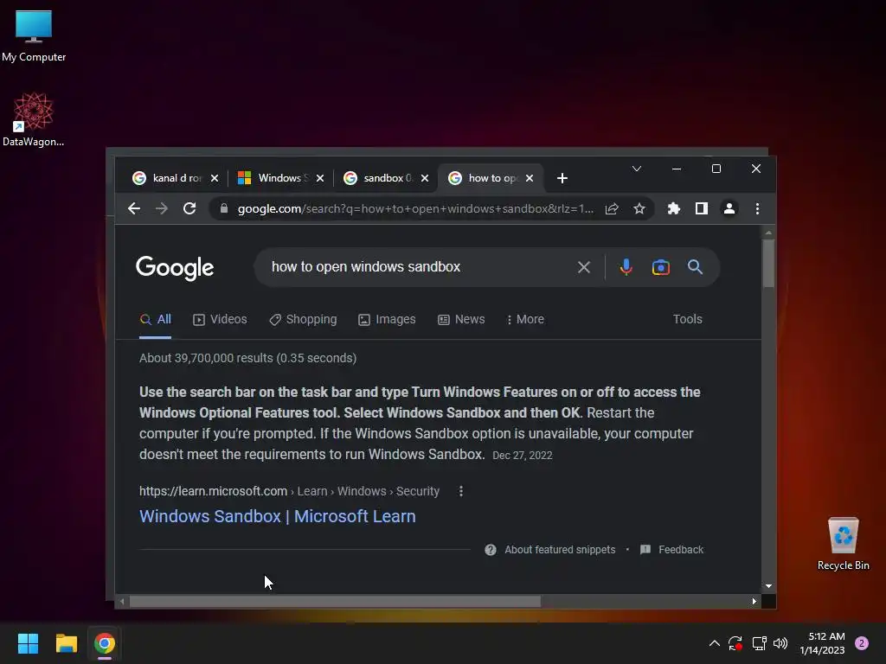Select the All results tab
The image size is (886, 664).
(156, 320)
